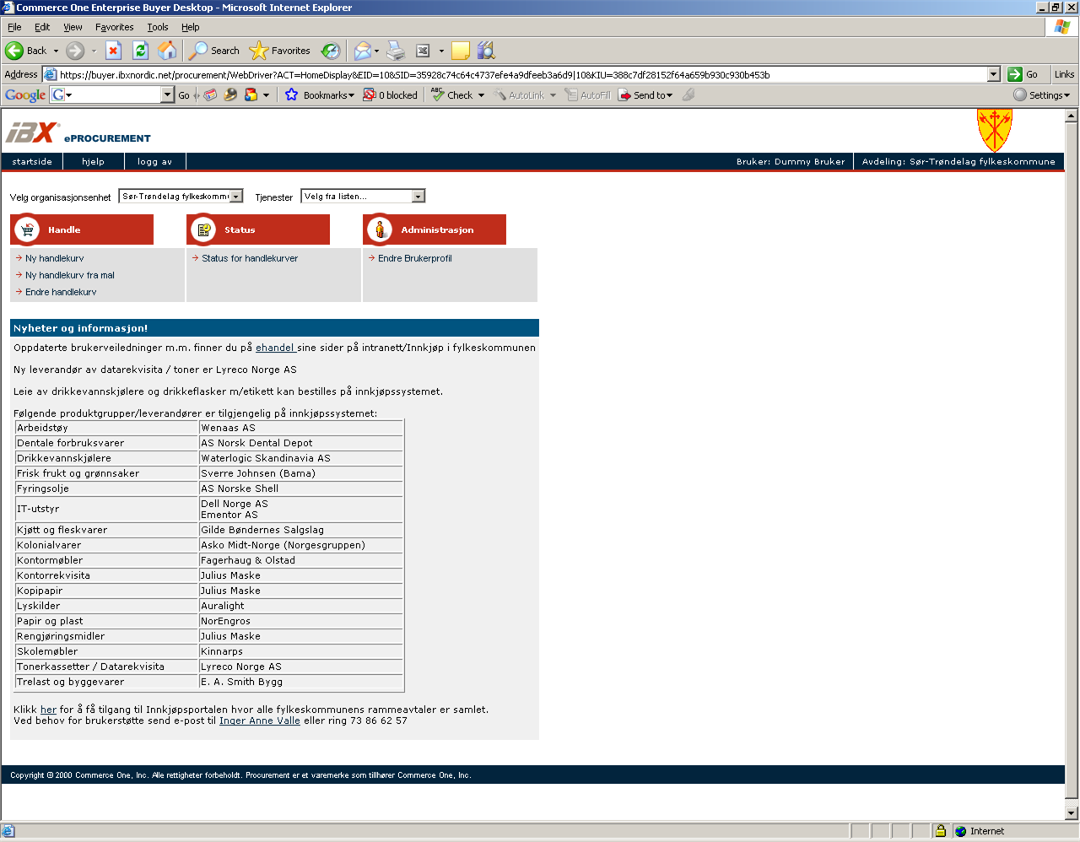Open Status for handlekurver link
Viewport: 1080px width, 842px height.
point(250,258)
